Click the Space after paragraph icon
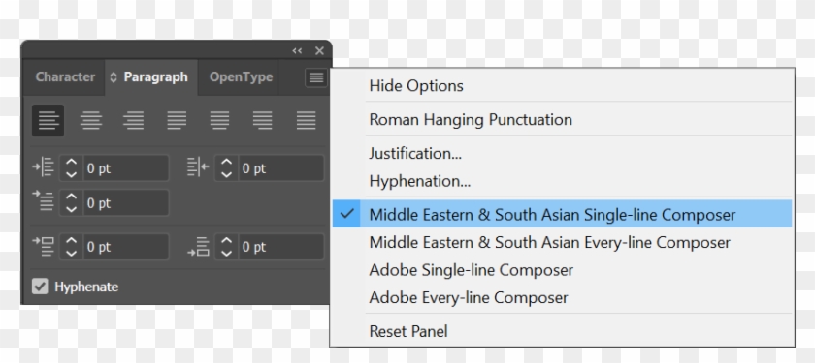This screenshot has width=815, height=363. click(x=198, y=247)
